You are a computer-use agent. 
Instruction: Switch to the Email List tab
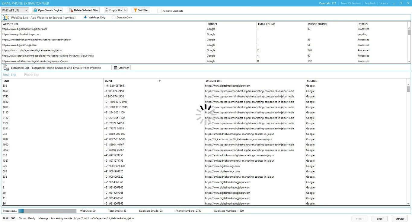tap(9, 75)
